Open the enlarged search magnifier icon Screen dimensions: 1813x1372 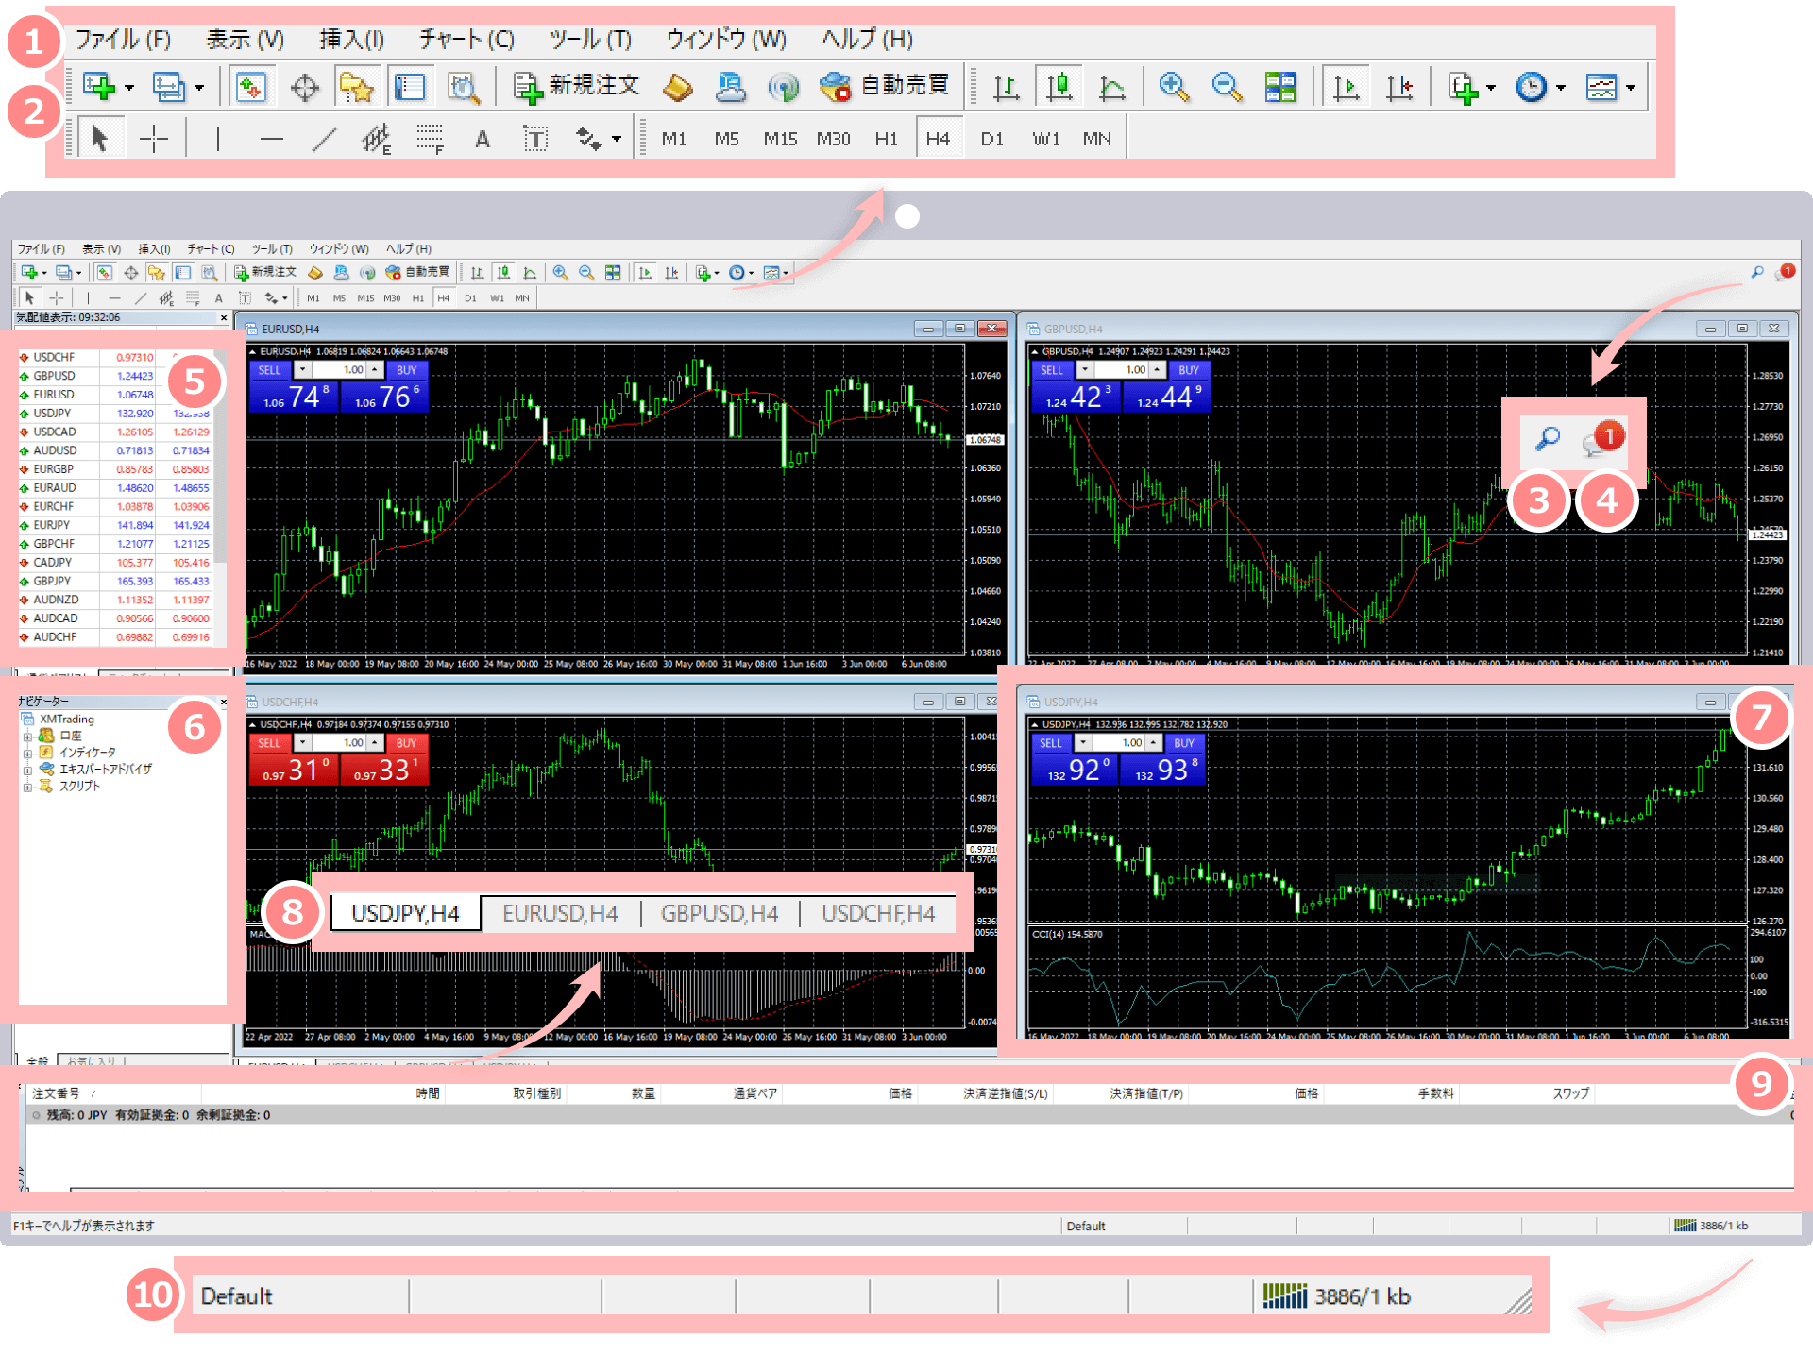tap(1547, 438)
